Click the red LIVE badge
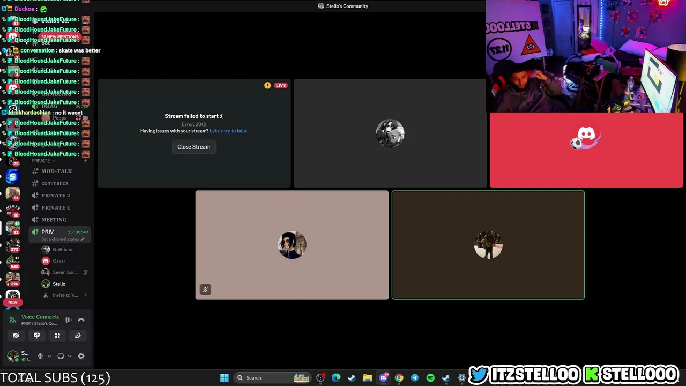Screen dimensions: 686x386 [281, 85]
